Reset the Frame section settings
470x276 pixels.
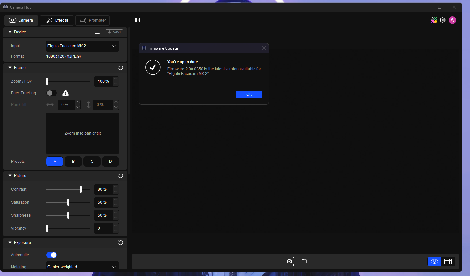[121, 68]
